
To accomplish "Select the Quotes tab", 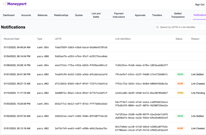I will tap(79, 15).
